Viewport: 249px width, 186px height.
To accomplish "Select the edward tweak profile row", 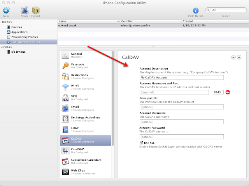I will pos(153,26).
